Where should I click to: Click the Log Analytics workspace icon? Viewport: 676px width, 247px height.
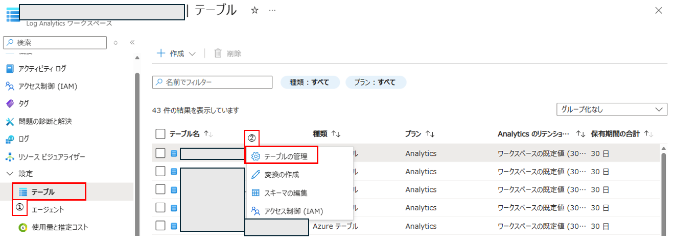[x=12, y=14]
